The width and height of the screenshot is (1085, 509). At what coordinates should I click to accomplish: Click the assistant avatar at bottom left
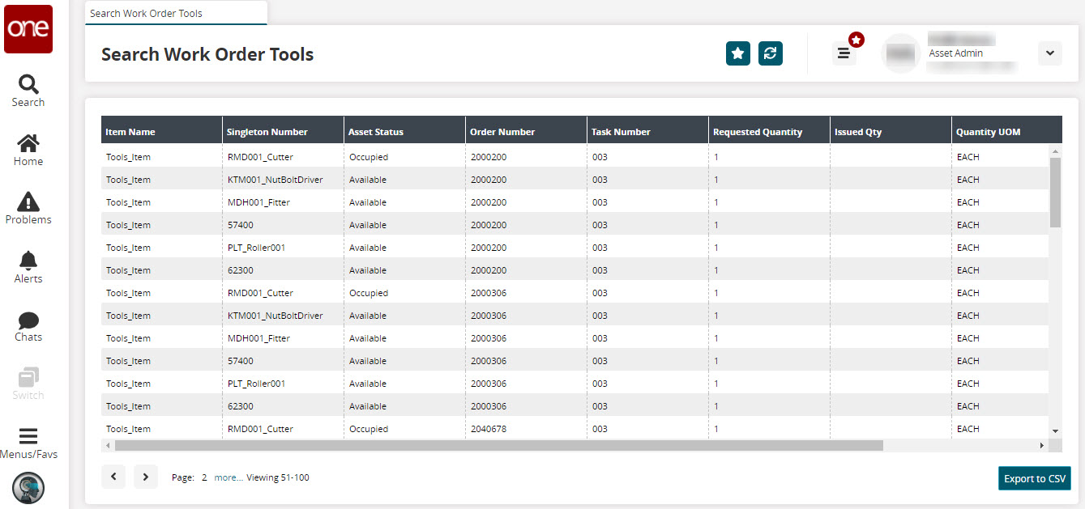click(x=28, y=487)
